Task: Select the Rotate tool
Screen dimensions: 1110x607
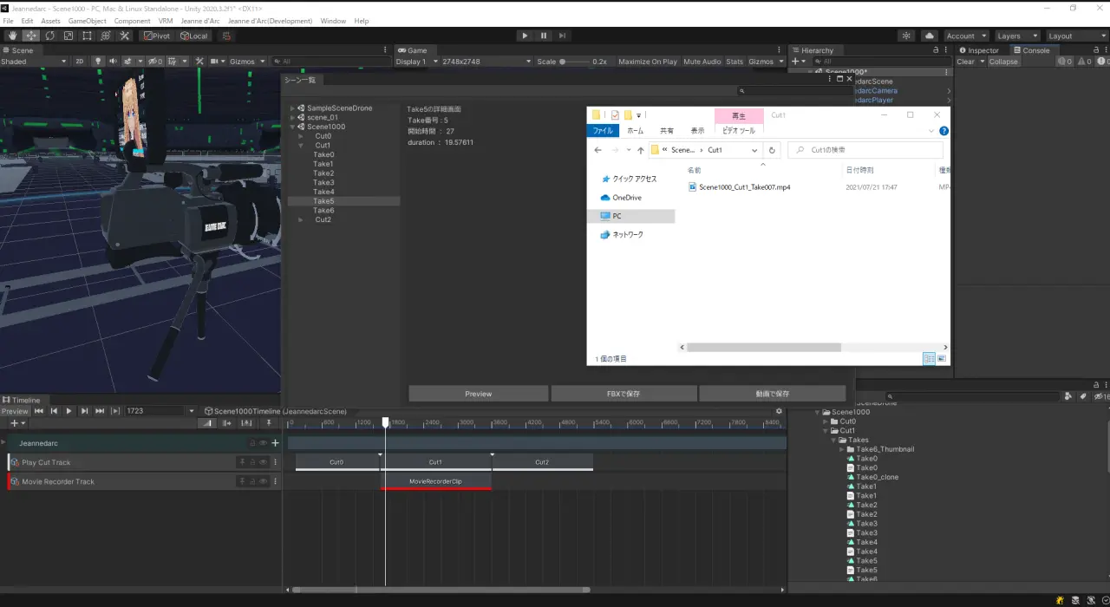Action: [49, 36]
